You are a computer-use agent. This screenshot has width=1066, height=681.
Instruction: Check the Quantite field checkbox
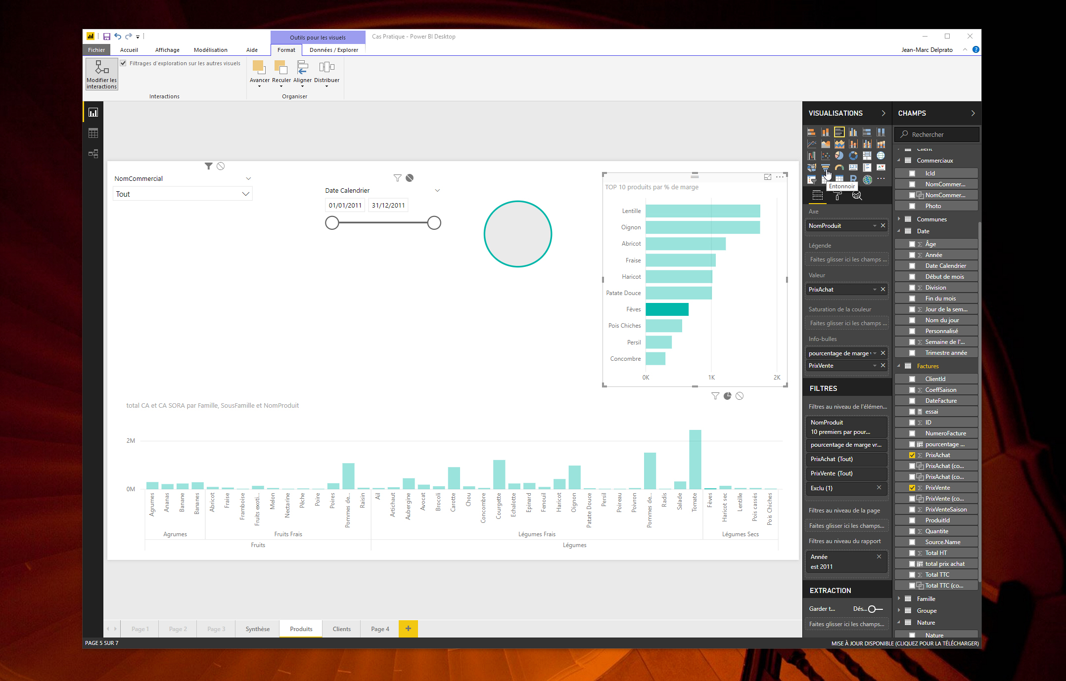coord(912,531)
